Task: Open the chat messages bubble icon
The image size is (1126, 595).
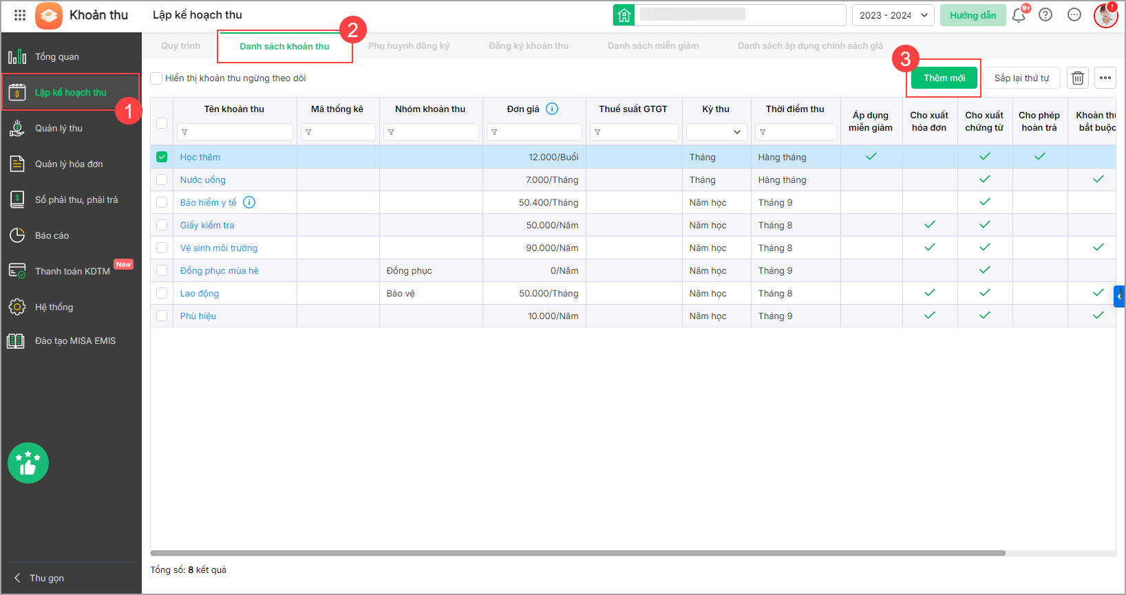Action: point(1074,15)
